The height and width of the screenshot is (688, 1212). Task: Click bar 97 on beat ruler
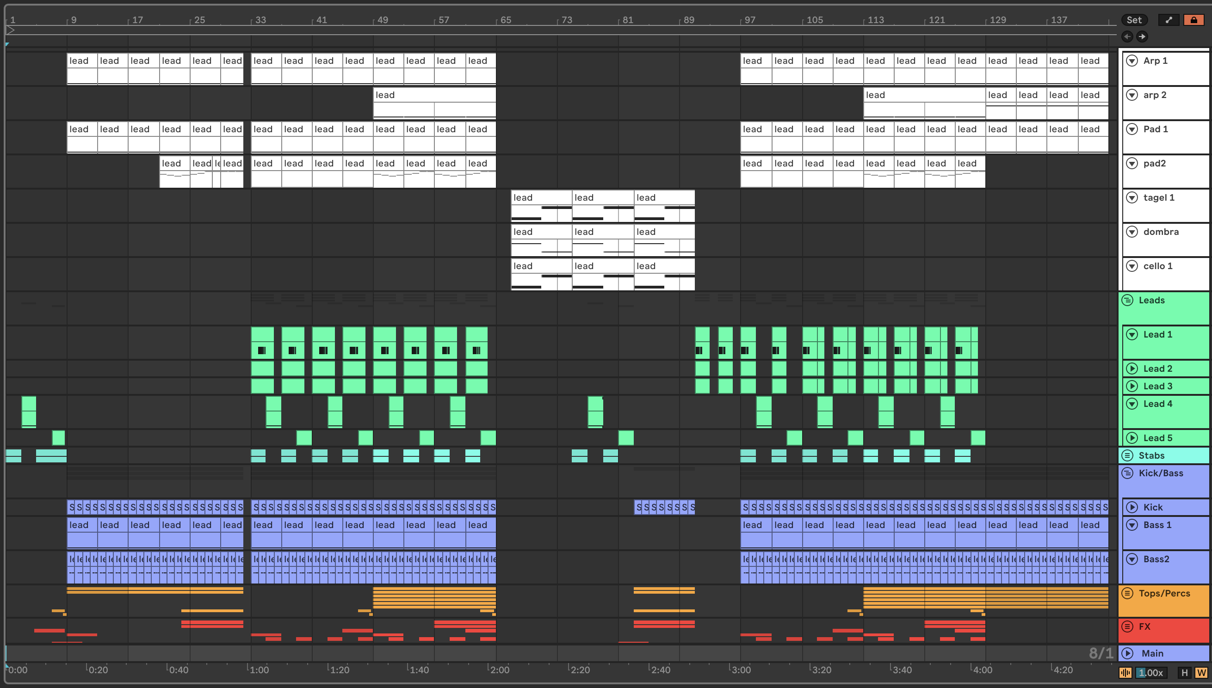(x=750, y=20)
